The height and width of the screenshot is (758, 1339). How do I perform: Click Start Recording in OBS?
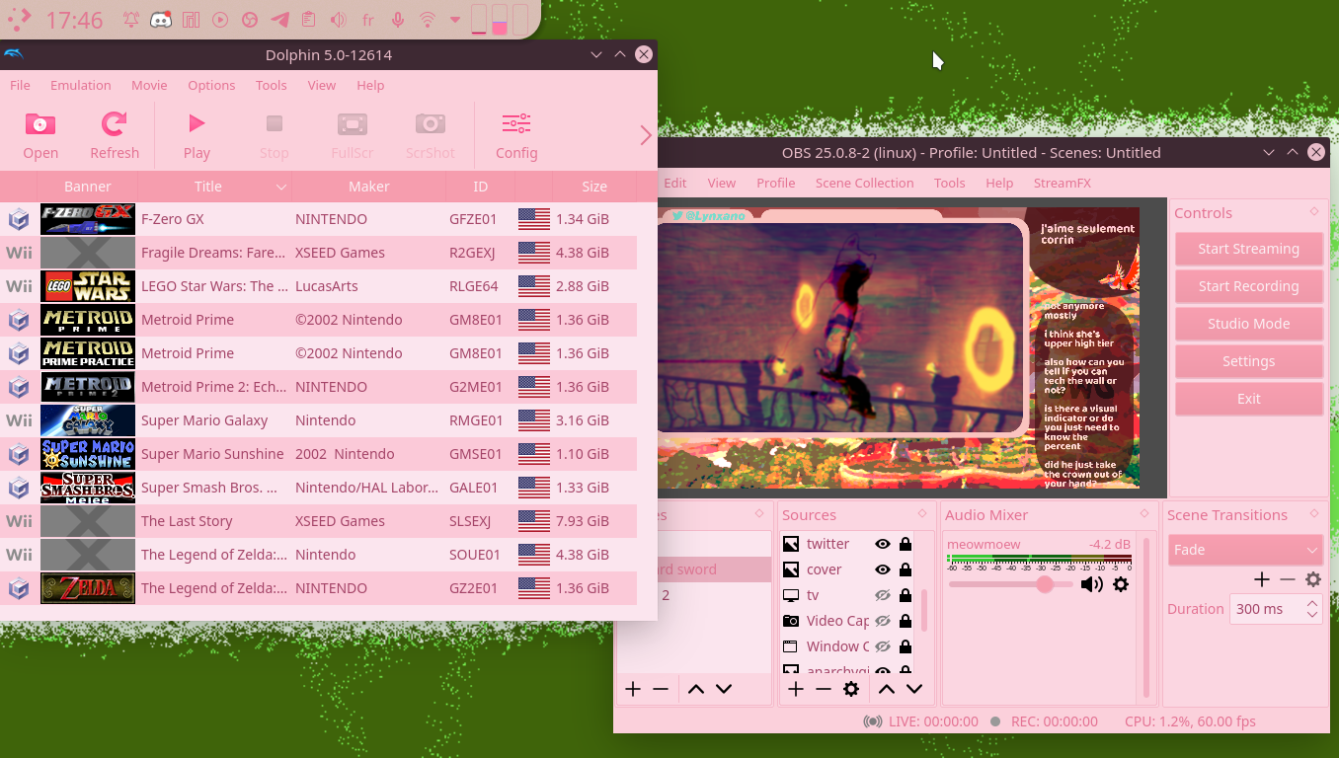click(1248, 286)
